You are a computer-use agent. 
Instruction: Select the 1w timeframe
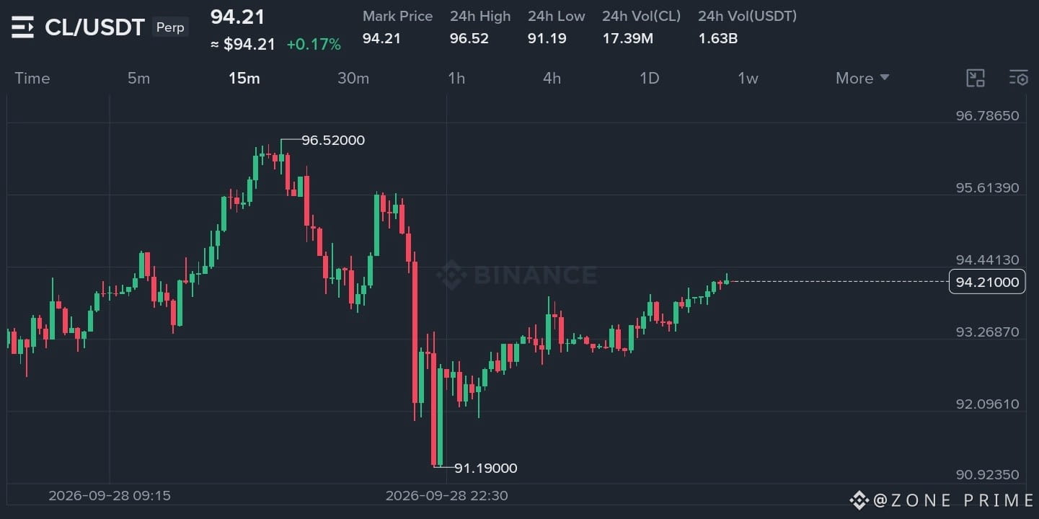click(748, 79)
